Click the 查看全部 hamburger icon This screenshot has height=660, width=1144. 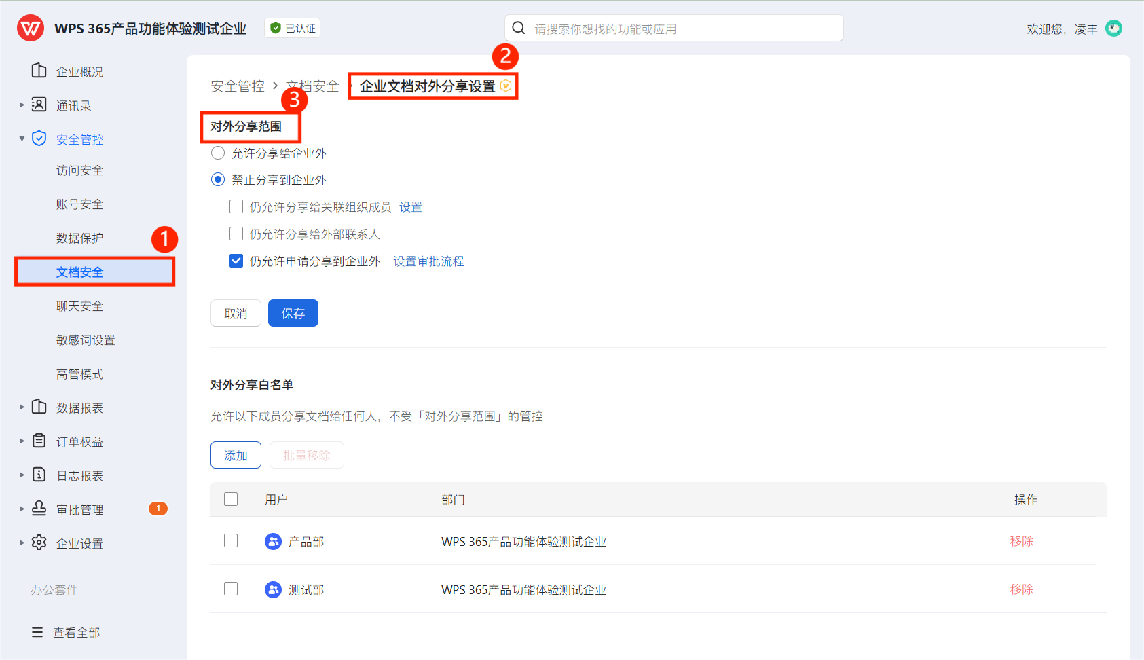pyautogui.click(x=37, y=632)
